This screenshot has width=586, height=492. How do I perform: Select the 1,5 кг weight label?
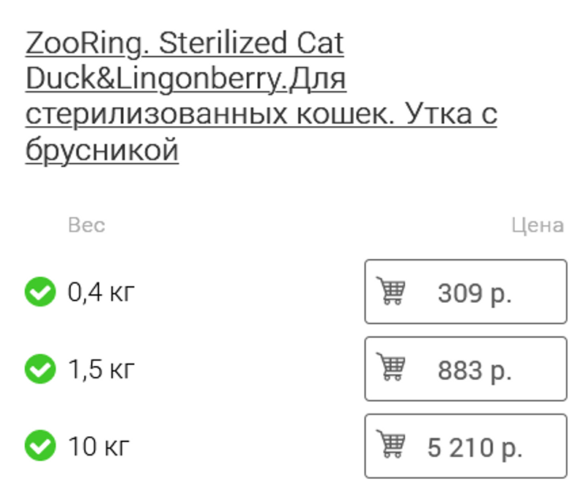pos(101,370)
